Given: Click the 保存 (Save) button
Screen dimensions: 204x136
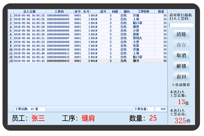Looking at the screenshot, I should pos(181,45).
